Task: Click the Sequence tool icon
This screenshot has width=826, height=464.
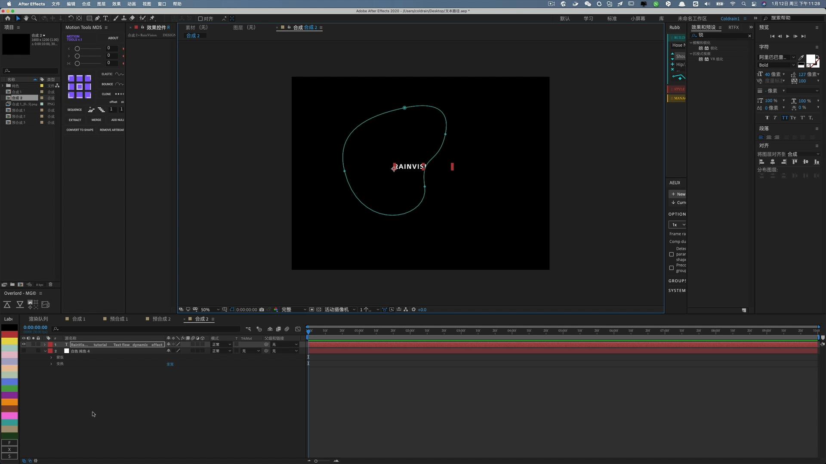Action: pyautogui.click(x=91, y=110)
